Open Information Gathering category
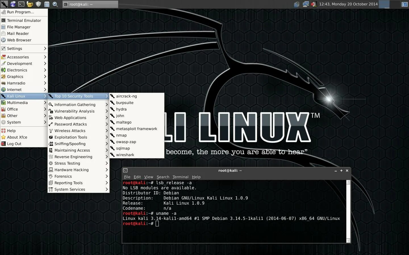 point(78,105)
